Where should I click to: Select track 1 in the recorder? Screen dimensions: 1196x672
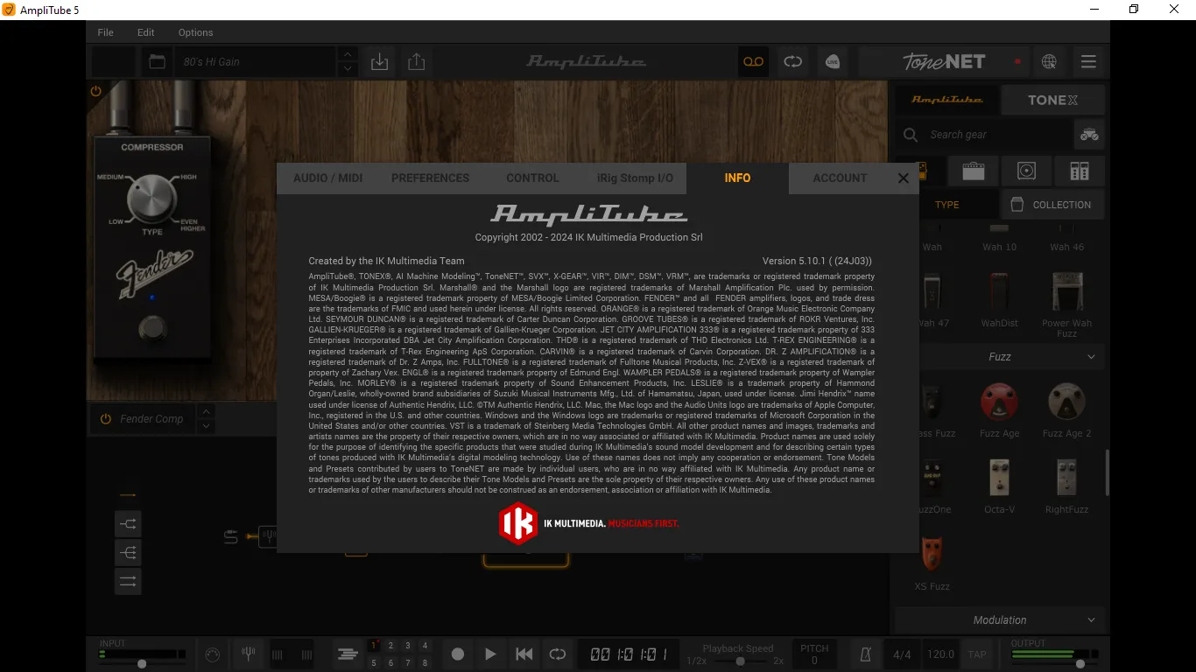pos(374,646)
